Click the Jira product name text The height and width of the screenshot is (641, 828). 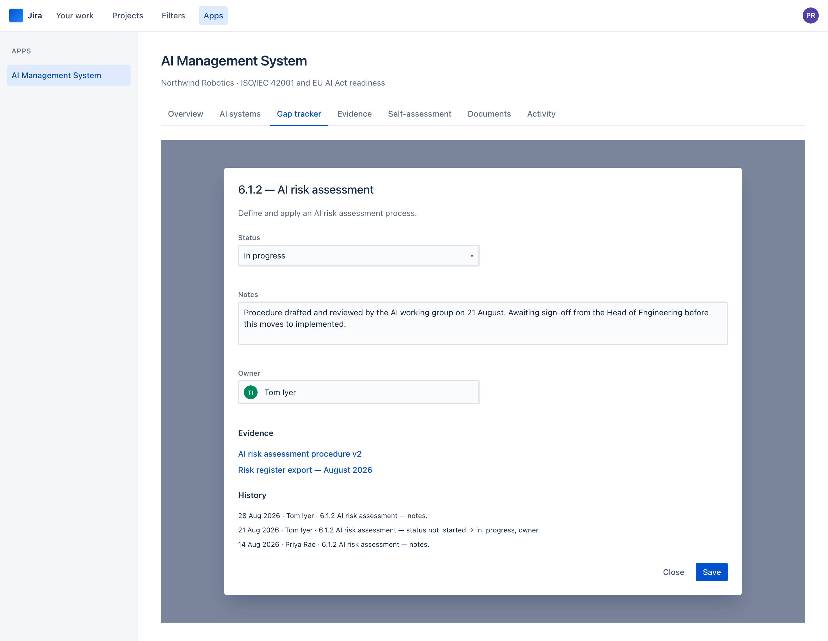click(x=34, y=16)
